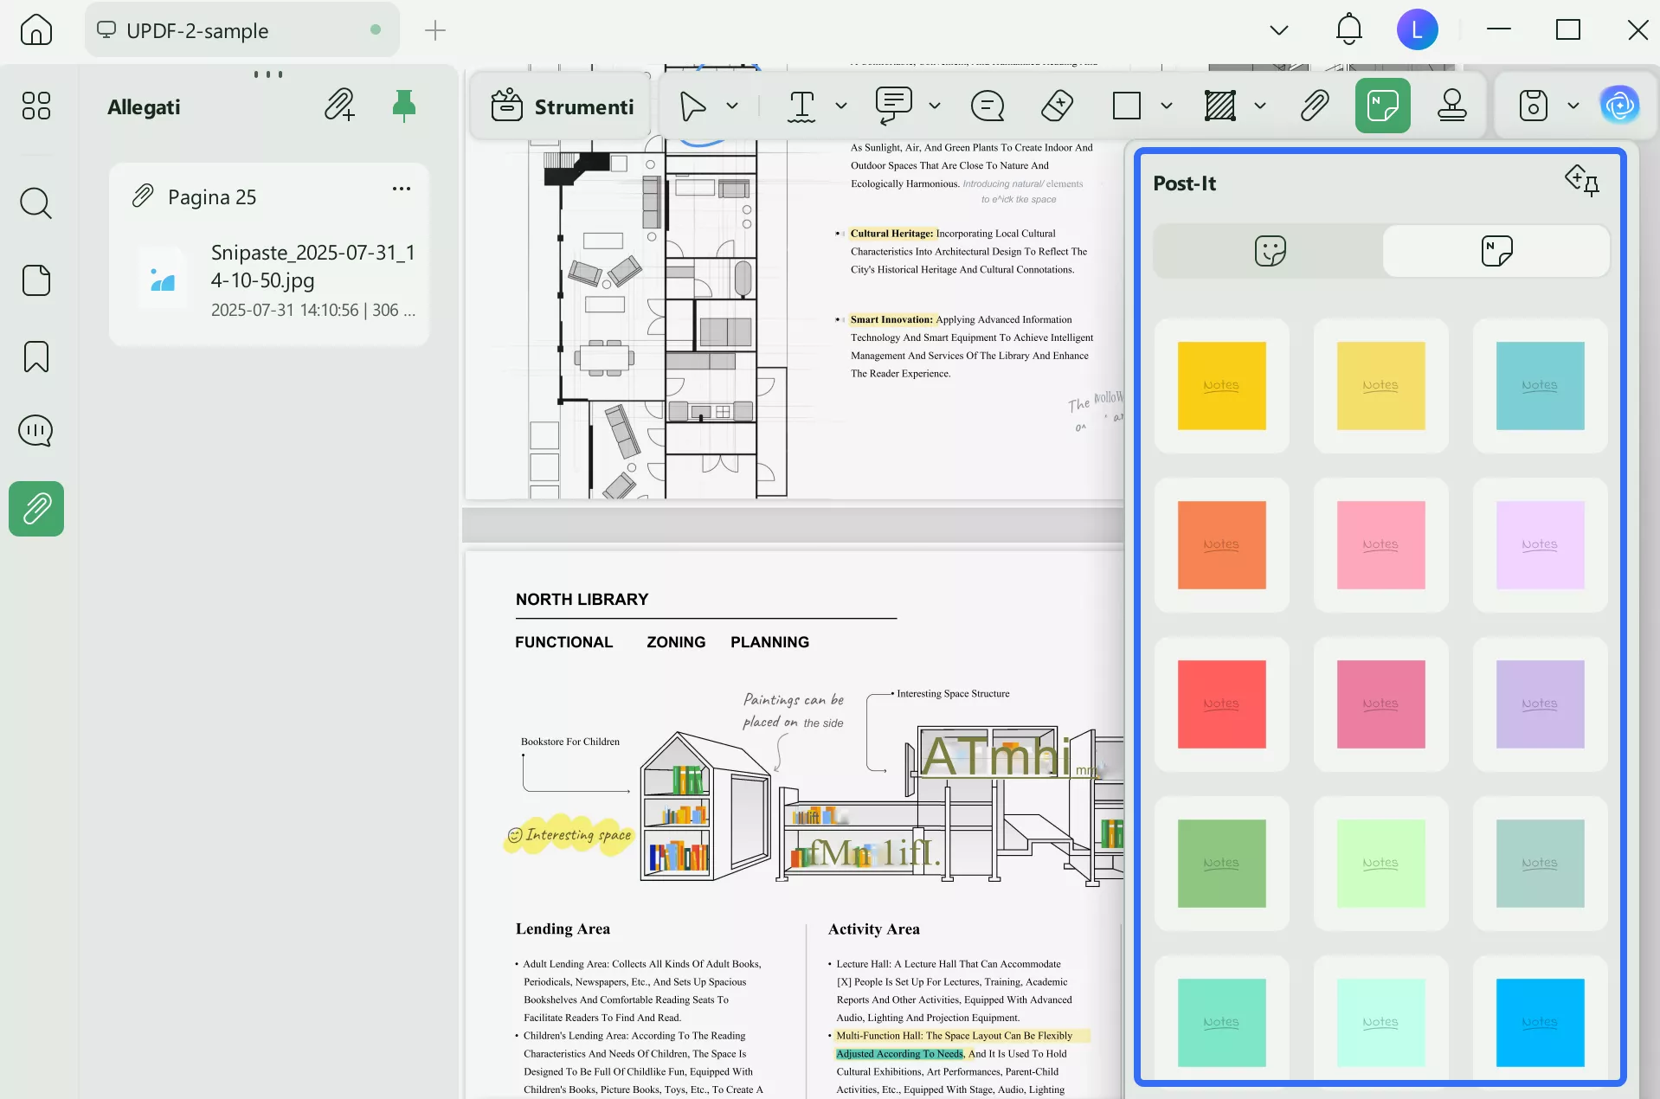Toggle keep-tool-selected pin in Post-It panel

1582,182
